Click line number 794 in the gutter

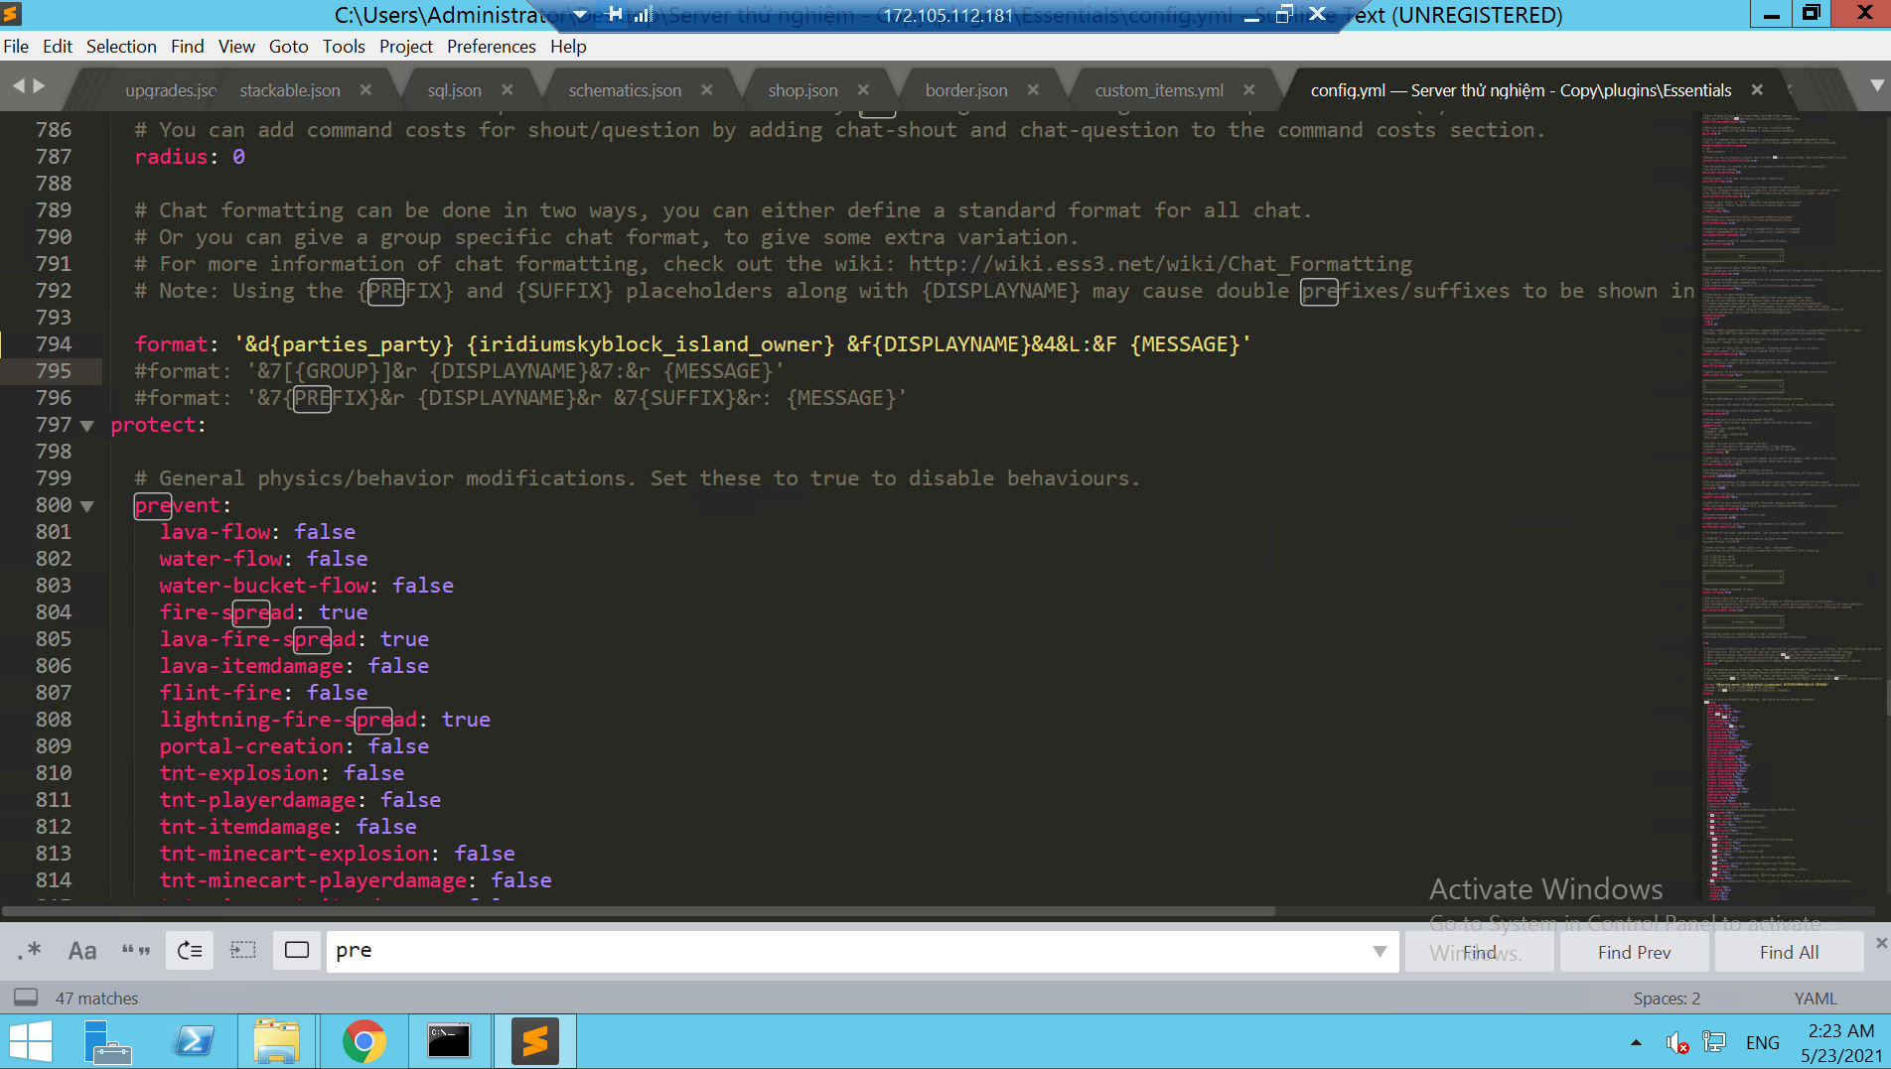point(54,344)
